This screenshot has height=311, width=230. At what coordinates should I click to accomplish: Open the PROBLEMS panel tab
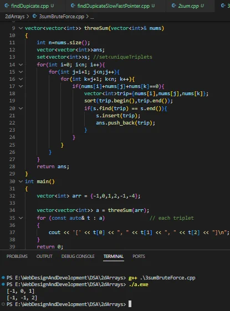coord(17,256)
